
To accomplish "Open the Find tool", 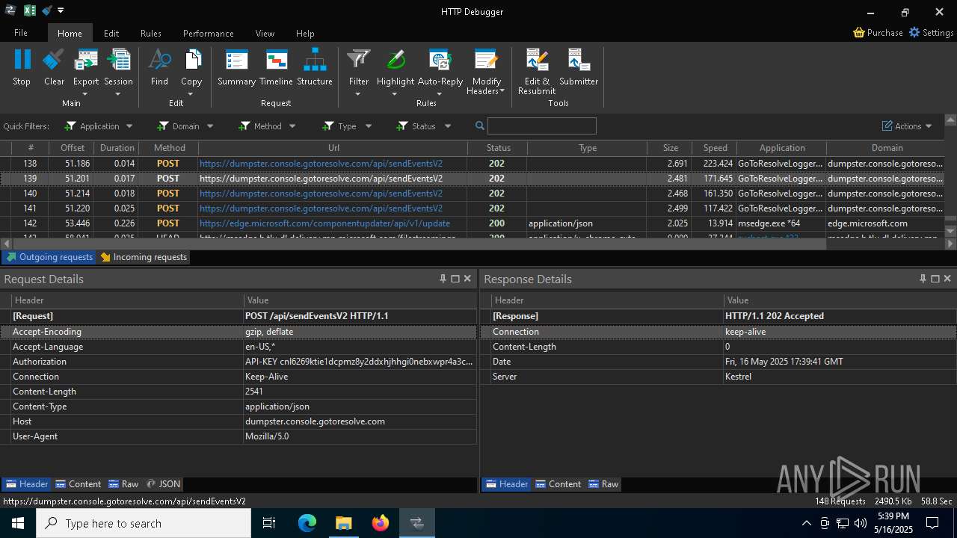I will tap(159, 60).
